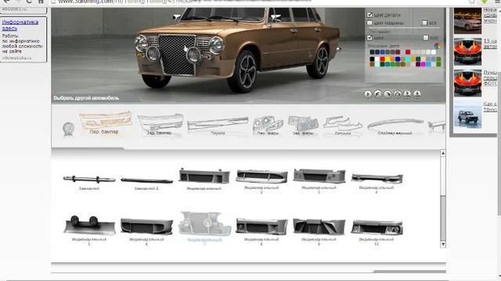Image resolution: width=501 pixels, height=281 pixels.
Task: Open the upper spoiler 'Спойлер верхний' category
Action: [395, 126]
